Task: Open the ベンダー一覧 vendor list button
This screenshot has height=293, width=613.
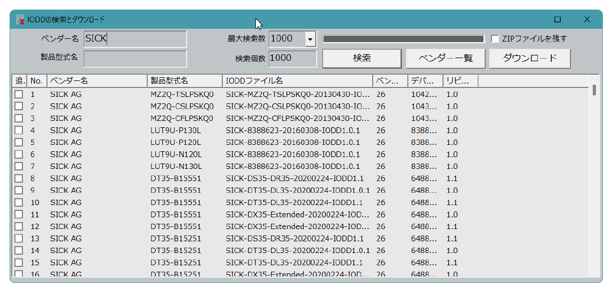Action: pos(445,58)
